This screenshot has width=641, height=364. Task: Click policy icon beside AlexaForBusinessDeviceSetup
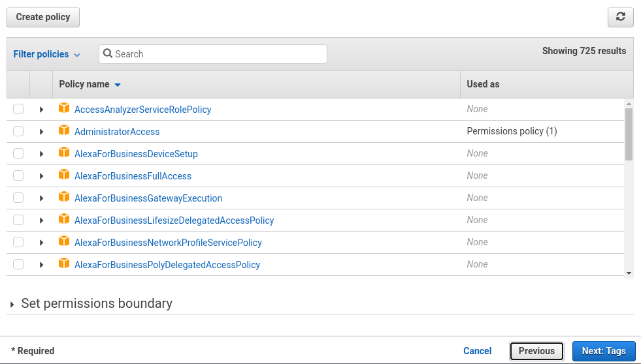[64, 153]
